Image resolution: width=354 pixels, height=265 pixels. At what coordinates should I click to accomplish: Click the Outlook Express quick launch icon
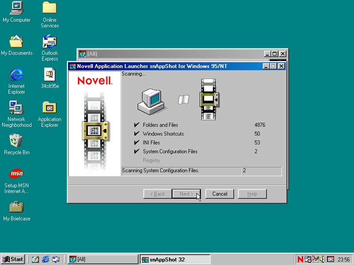pos(56,259)
